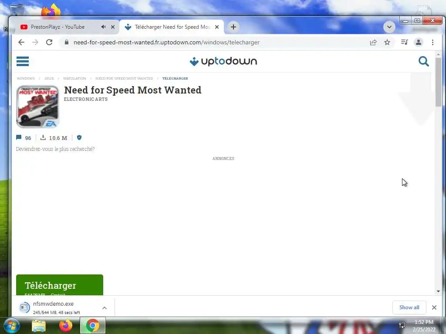Click the downloads icon showing 10.6 M
This screenshot has height=334, width=446.
click(x=43, y=137)
